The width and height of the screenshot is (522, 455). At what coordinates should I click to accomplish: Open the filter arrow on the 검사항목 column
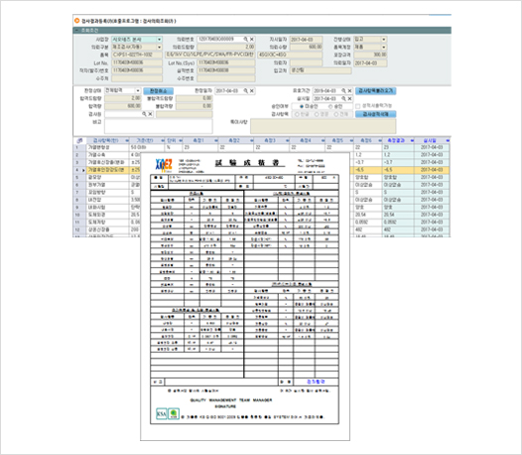(126, 141)
